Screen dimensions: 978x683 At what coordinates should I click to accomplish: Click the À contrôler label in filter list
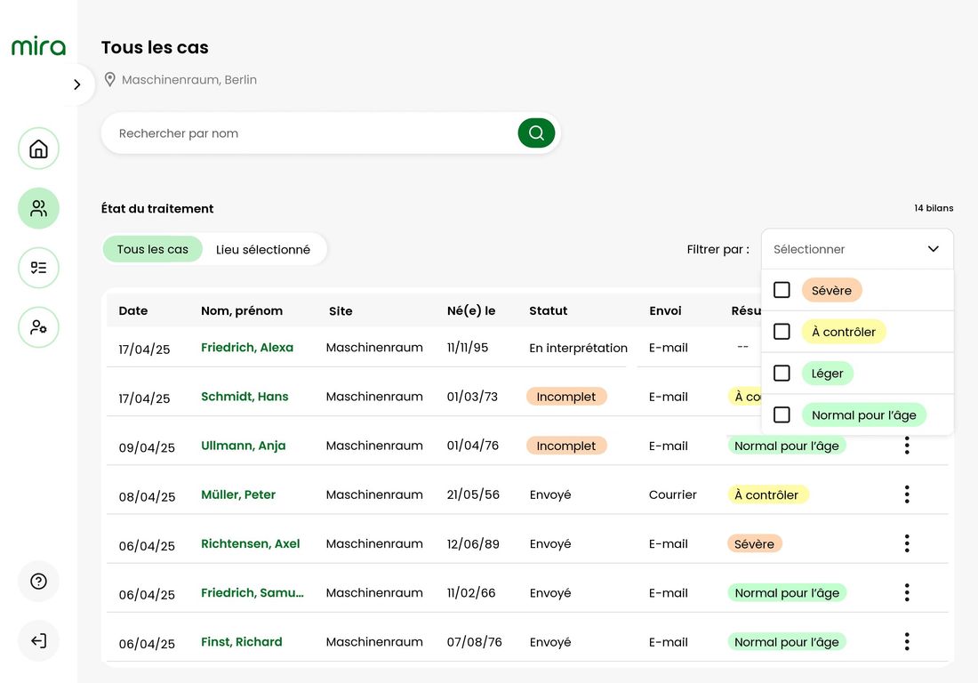843,332
